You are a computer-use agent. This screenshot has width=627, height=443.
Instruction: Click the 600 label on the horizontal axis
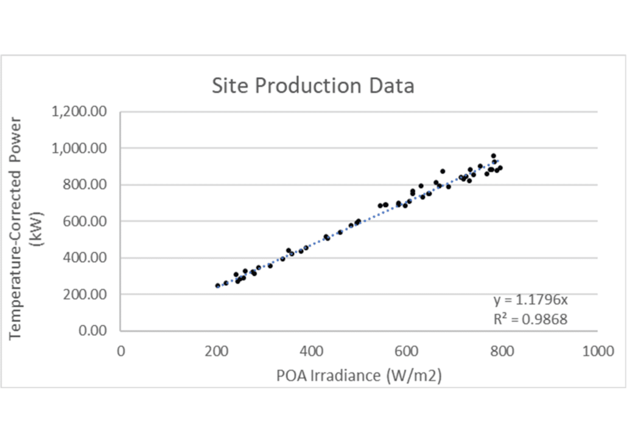click(407, 351)
